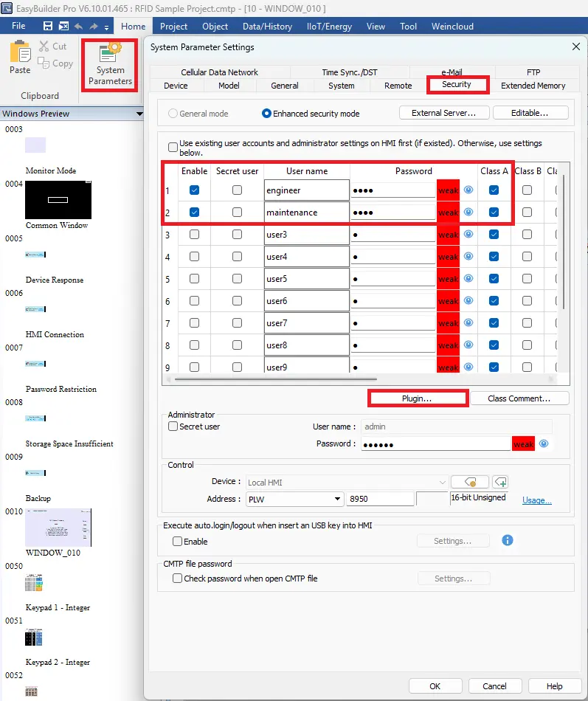Open the quick access toolbar customize arrow

(106, 27)
